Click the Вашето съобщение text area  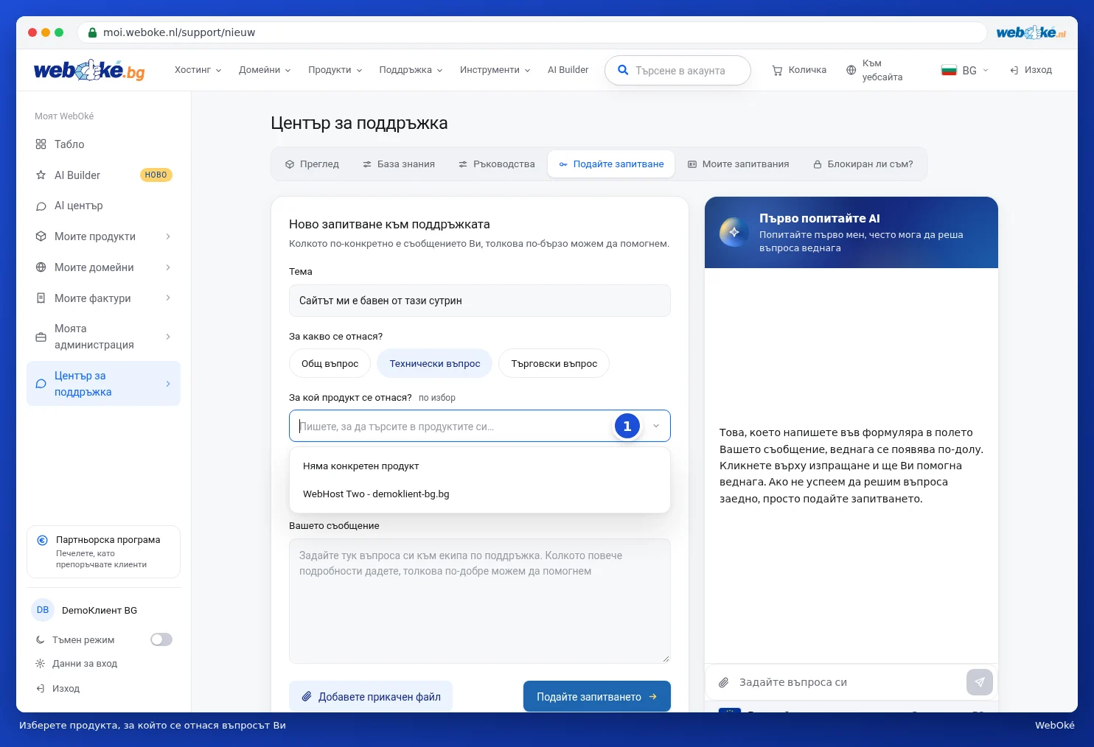pyautogui.click(x=480, y=601)
